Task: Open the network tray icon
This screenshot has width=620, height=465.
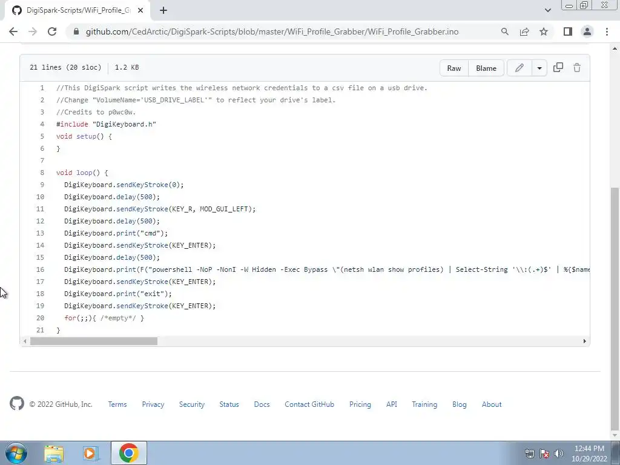Action: (530, 453)
